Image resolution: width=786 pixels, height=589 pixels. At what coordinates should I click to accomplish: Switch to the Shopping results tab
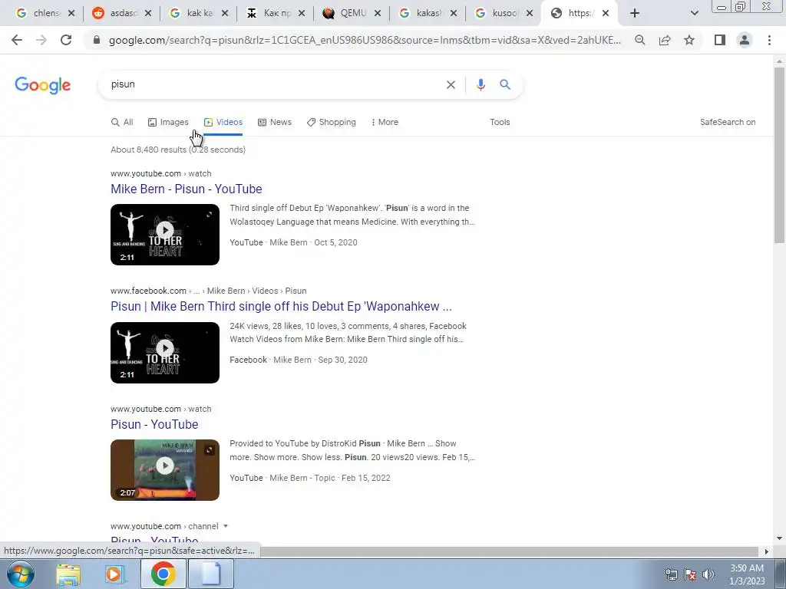332,122
